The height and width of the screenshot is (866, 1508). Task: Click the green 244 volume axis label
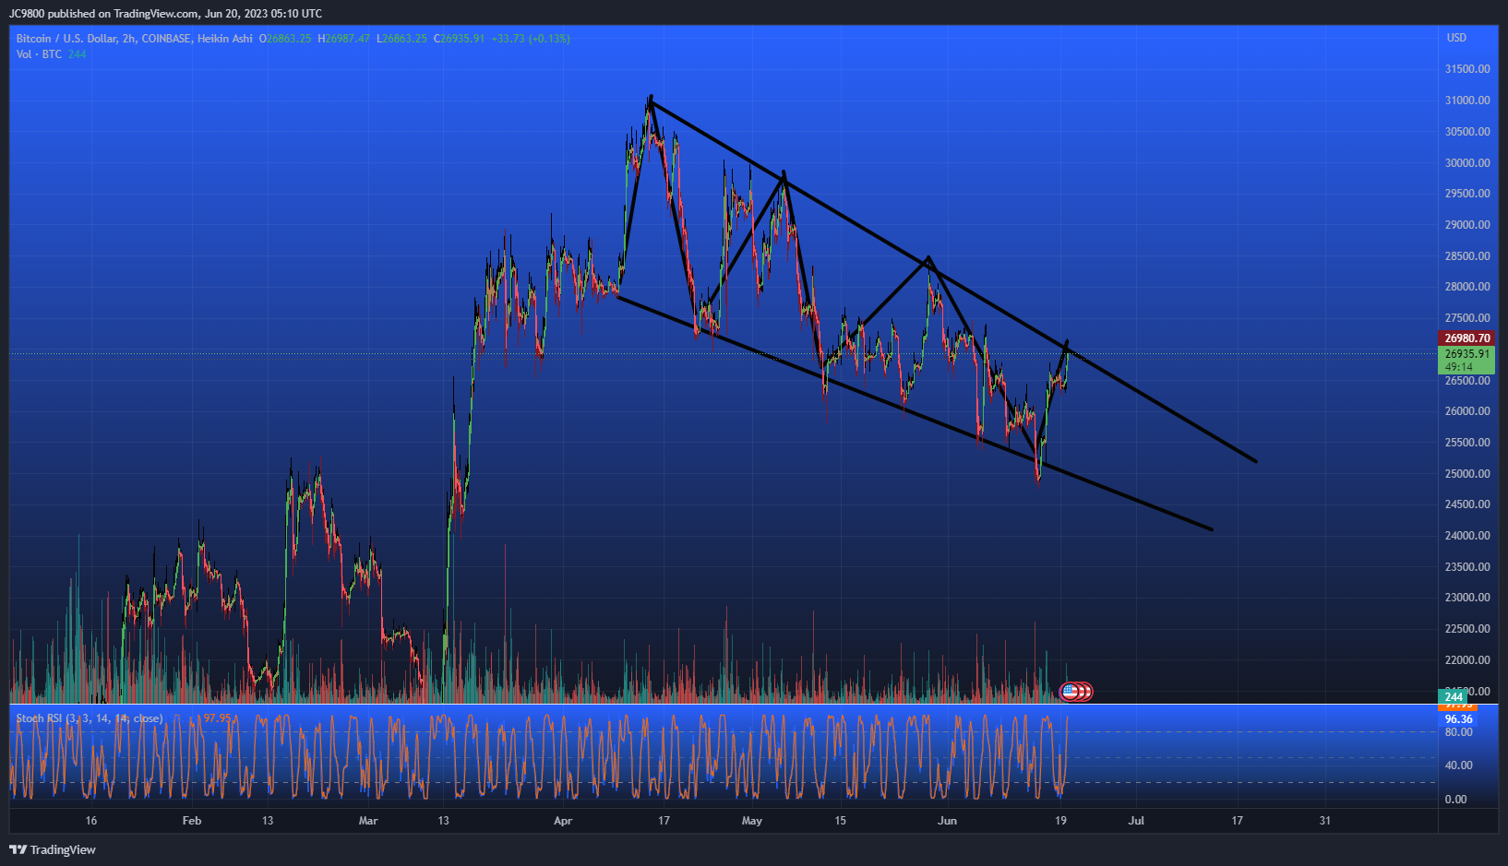coord(1454,697)
